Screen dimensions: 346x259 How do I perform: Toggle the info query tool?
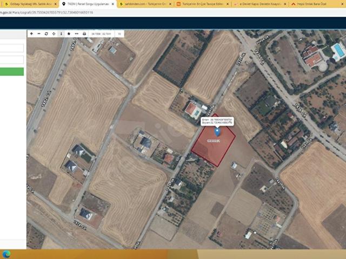(61, 33)
